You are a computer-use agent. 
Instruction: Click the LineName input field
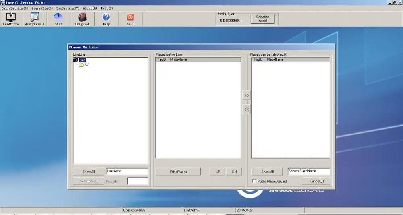click(x=127, y=172)
